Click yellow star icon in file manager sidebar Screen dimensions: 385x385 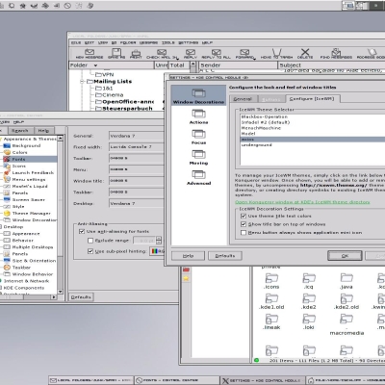[186, 278]
